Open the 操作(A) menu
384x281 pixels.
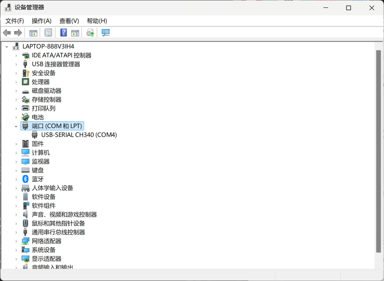point(41,21)
